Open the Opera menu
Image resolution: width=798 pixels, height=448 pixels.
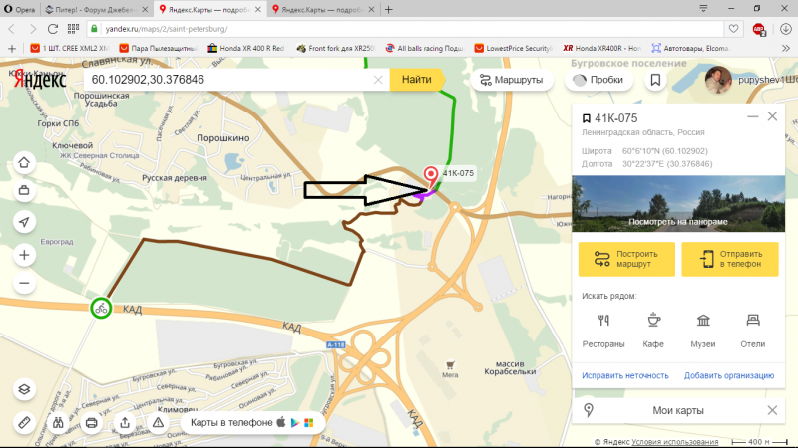(19, 10)
